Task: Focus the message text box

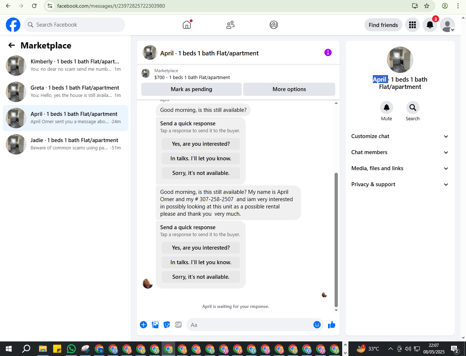Action: point(249,325)
